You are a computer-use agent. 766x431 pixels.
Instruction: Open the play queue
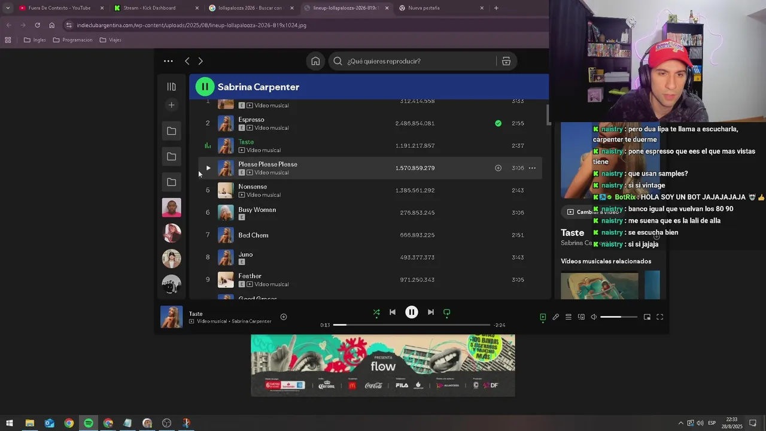pos(569,317)
